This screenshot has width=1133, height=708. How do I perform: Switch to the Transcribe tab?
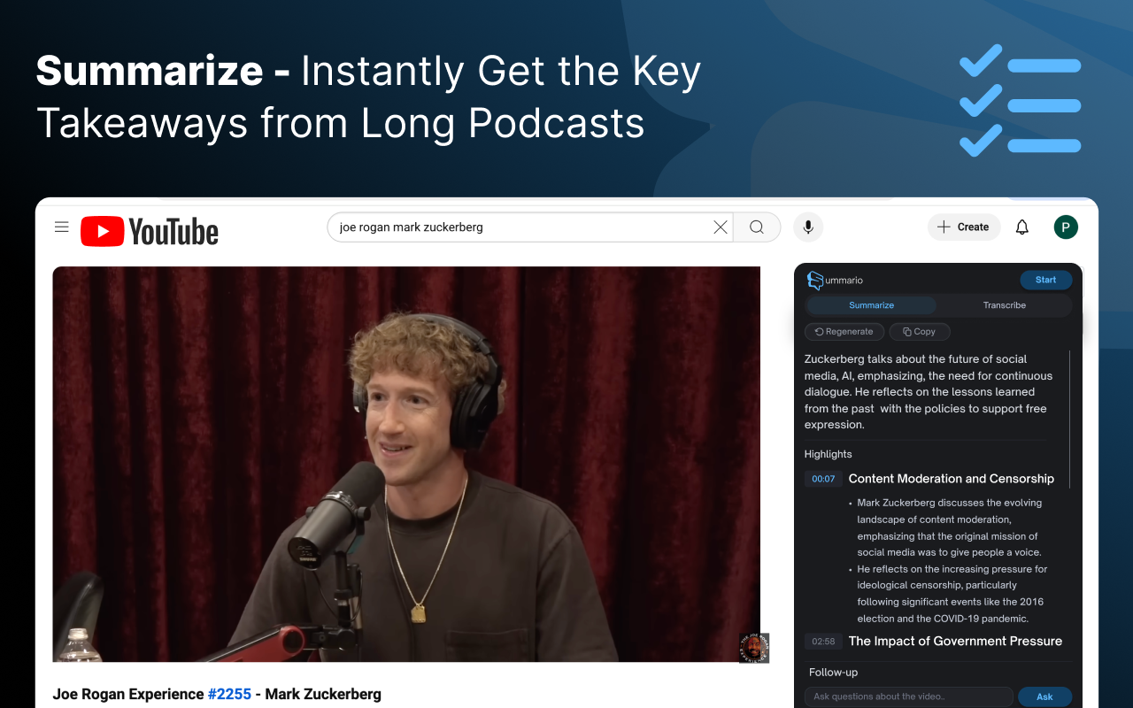[x=1005, y=305]
